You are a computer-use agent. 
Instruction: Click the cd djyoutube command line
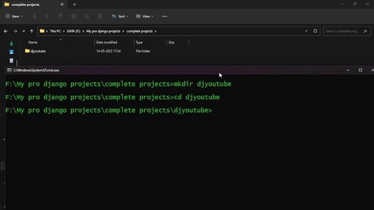point(113,97)
